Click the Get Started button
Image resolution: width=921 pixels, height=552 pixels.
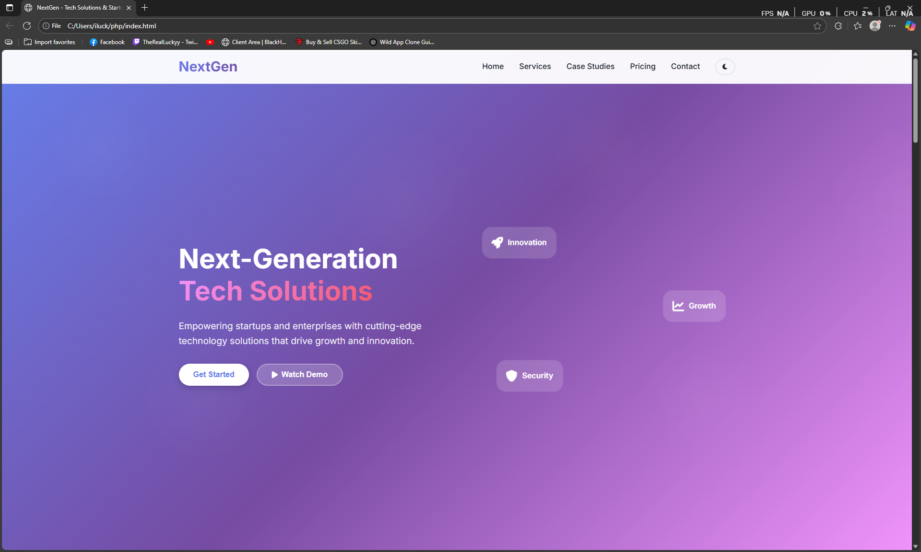(x=213, y=374)
